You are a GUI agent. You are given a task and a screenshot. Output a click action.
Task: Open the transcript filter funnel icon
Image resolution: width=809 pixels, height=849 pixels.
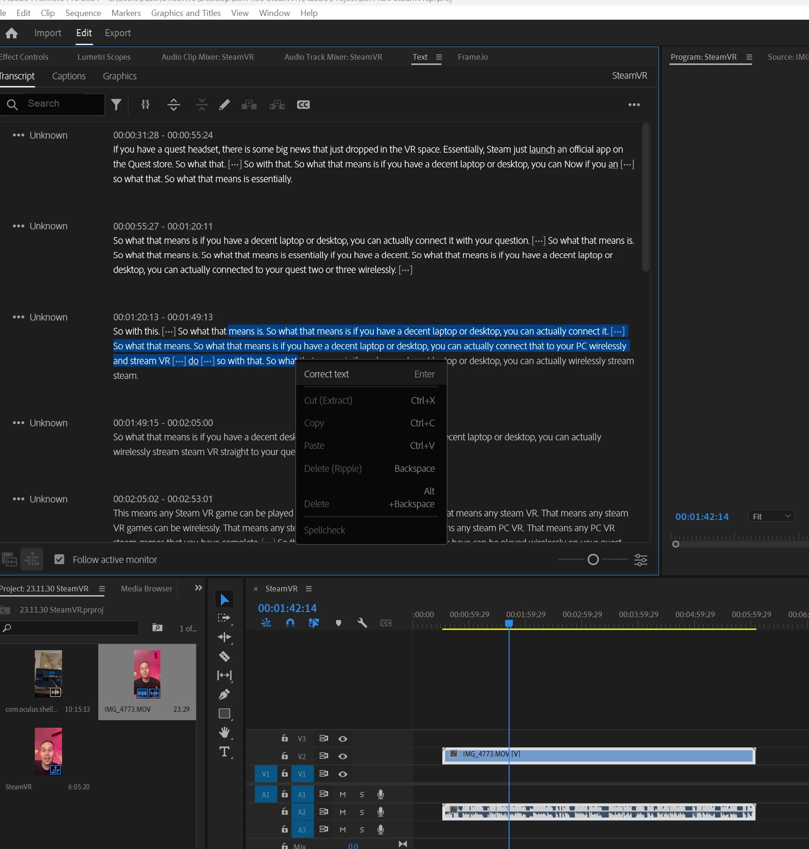116,104
